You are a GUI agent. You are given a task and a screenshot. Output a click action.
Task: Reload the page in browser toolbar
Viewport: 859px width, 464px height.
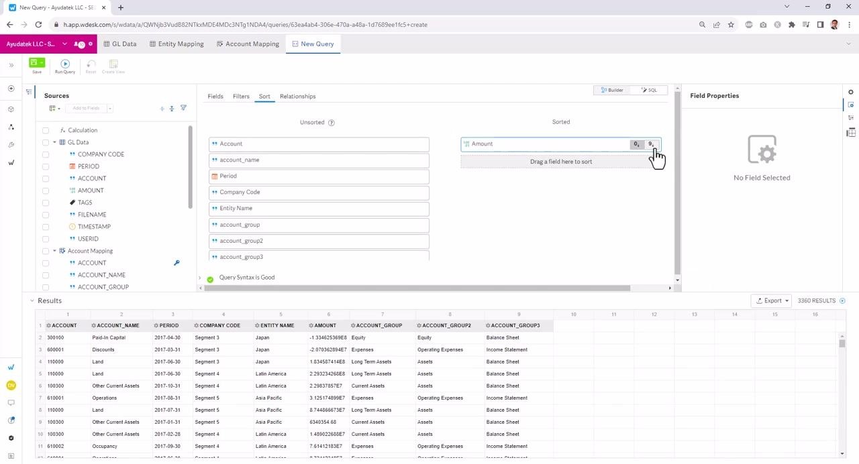pos(39,25)
